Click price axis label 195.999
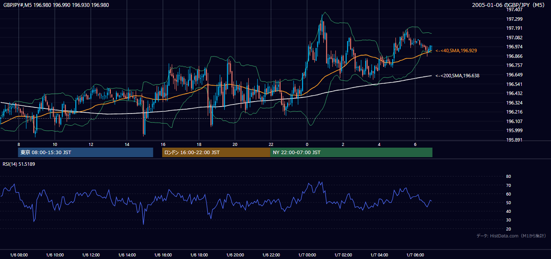The width and height of the screenshot is (551, 259). point(515,130)
